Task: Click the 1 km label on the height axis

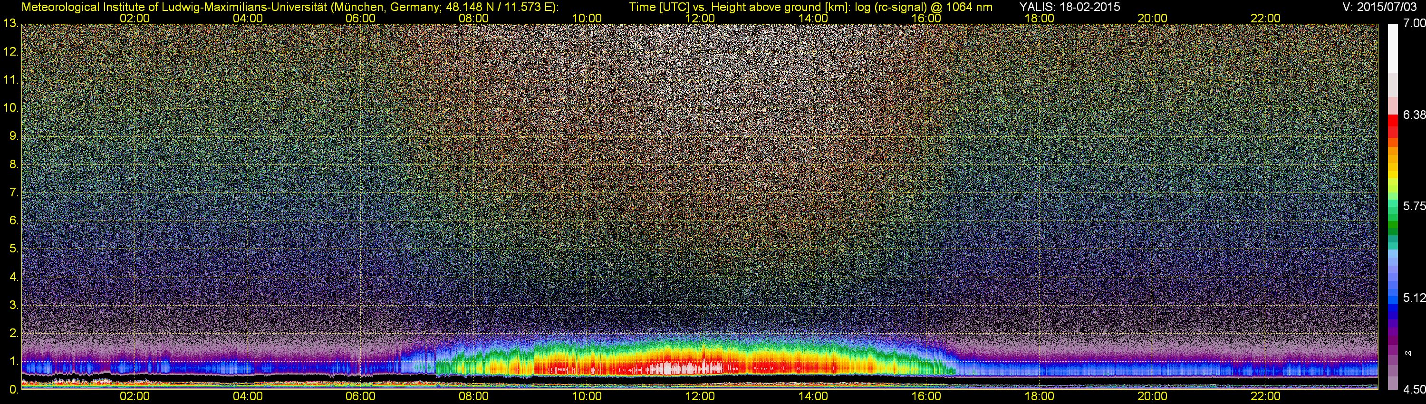Action: [14, 361]
